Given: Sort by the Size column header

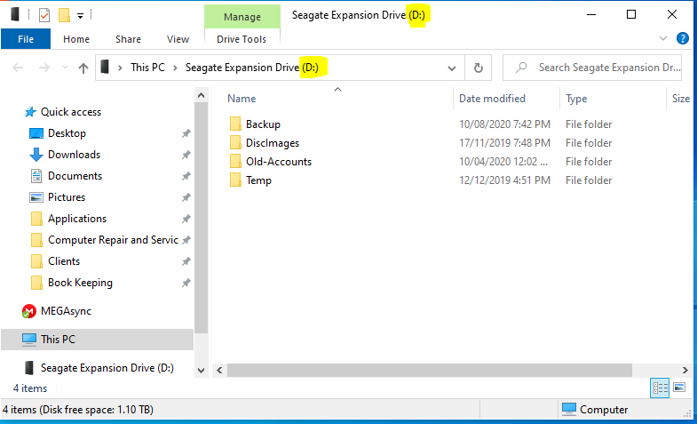Looking at the screenshot, I should (x=680, y=99).
